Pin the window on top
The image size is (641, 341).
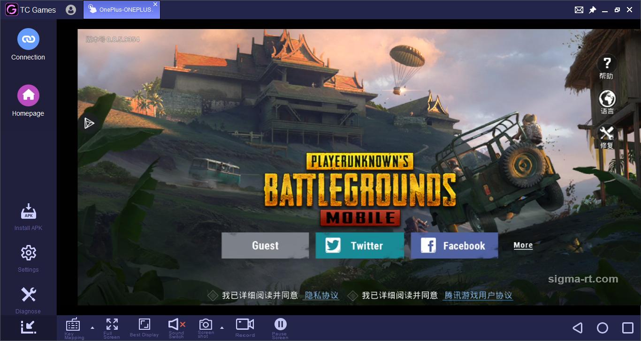click(592, 10)
